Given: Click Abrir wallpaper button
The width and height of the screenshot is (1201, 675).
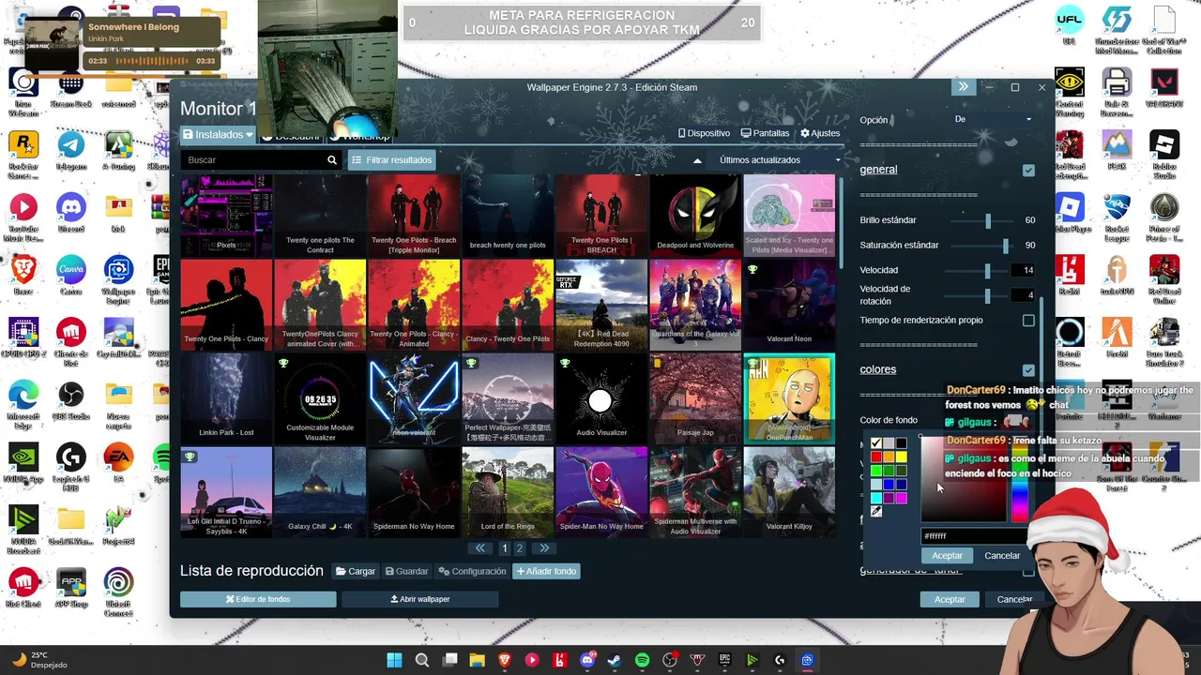Looking at the screenshot, I should click(x=420, y=599).
